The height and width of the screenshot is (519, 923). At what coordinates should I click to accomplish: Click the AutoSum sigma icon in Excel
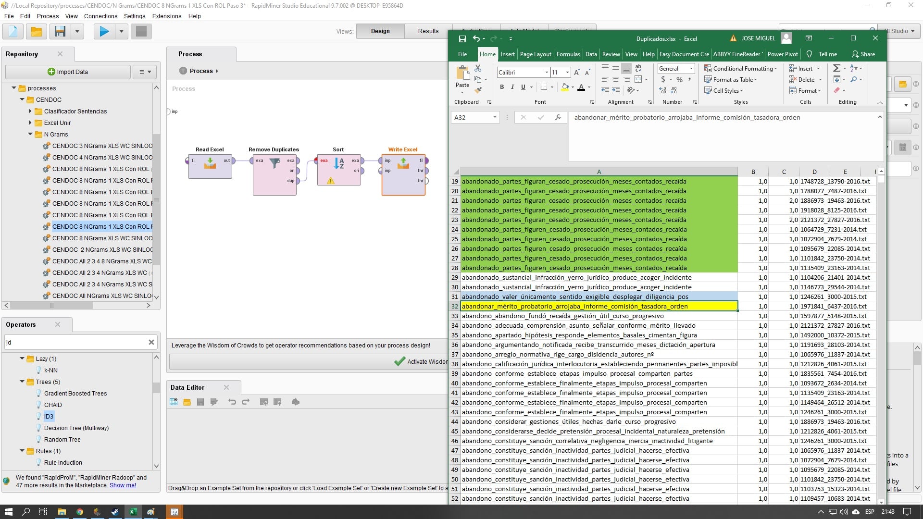point(837,69)
